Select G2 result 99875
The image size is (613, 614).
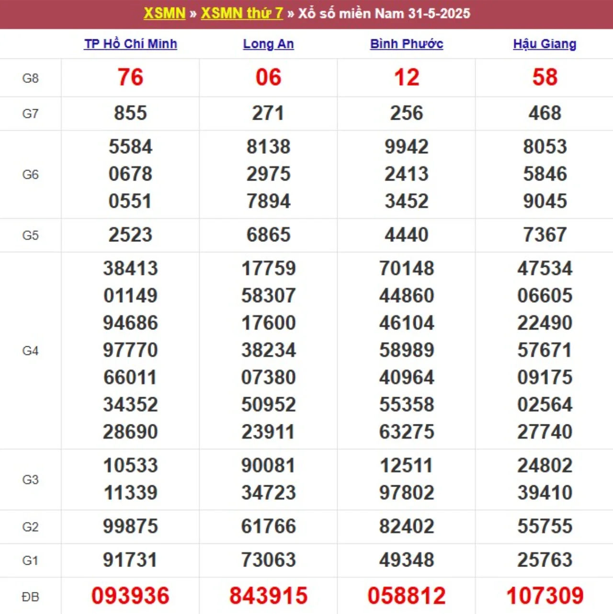point(130,527)
